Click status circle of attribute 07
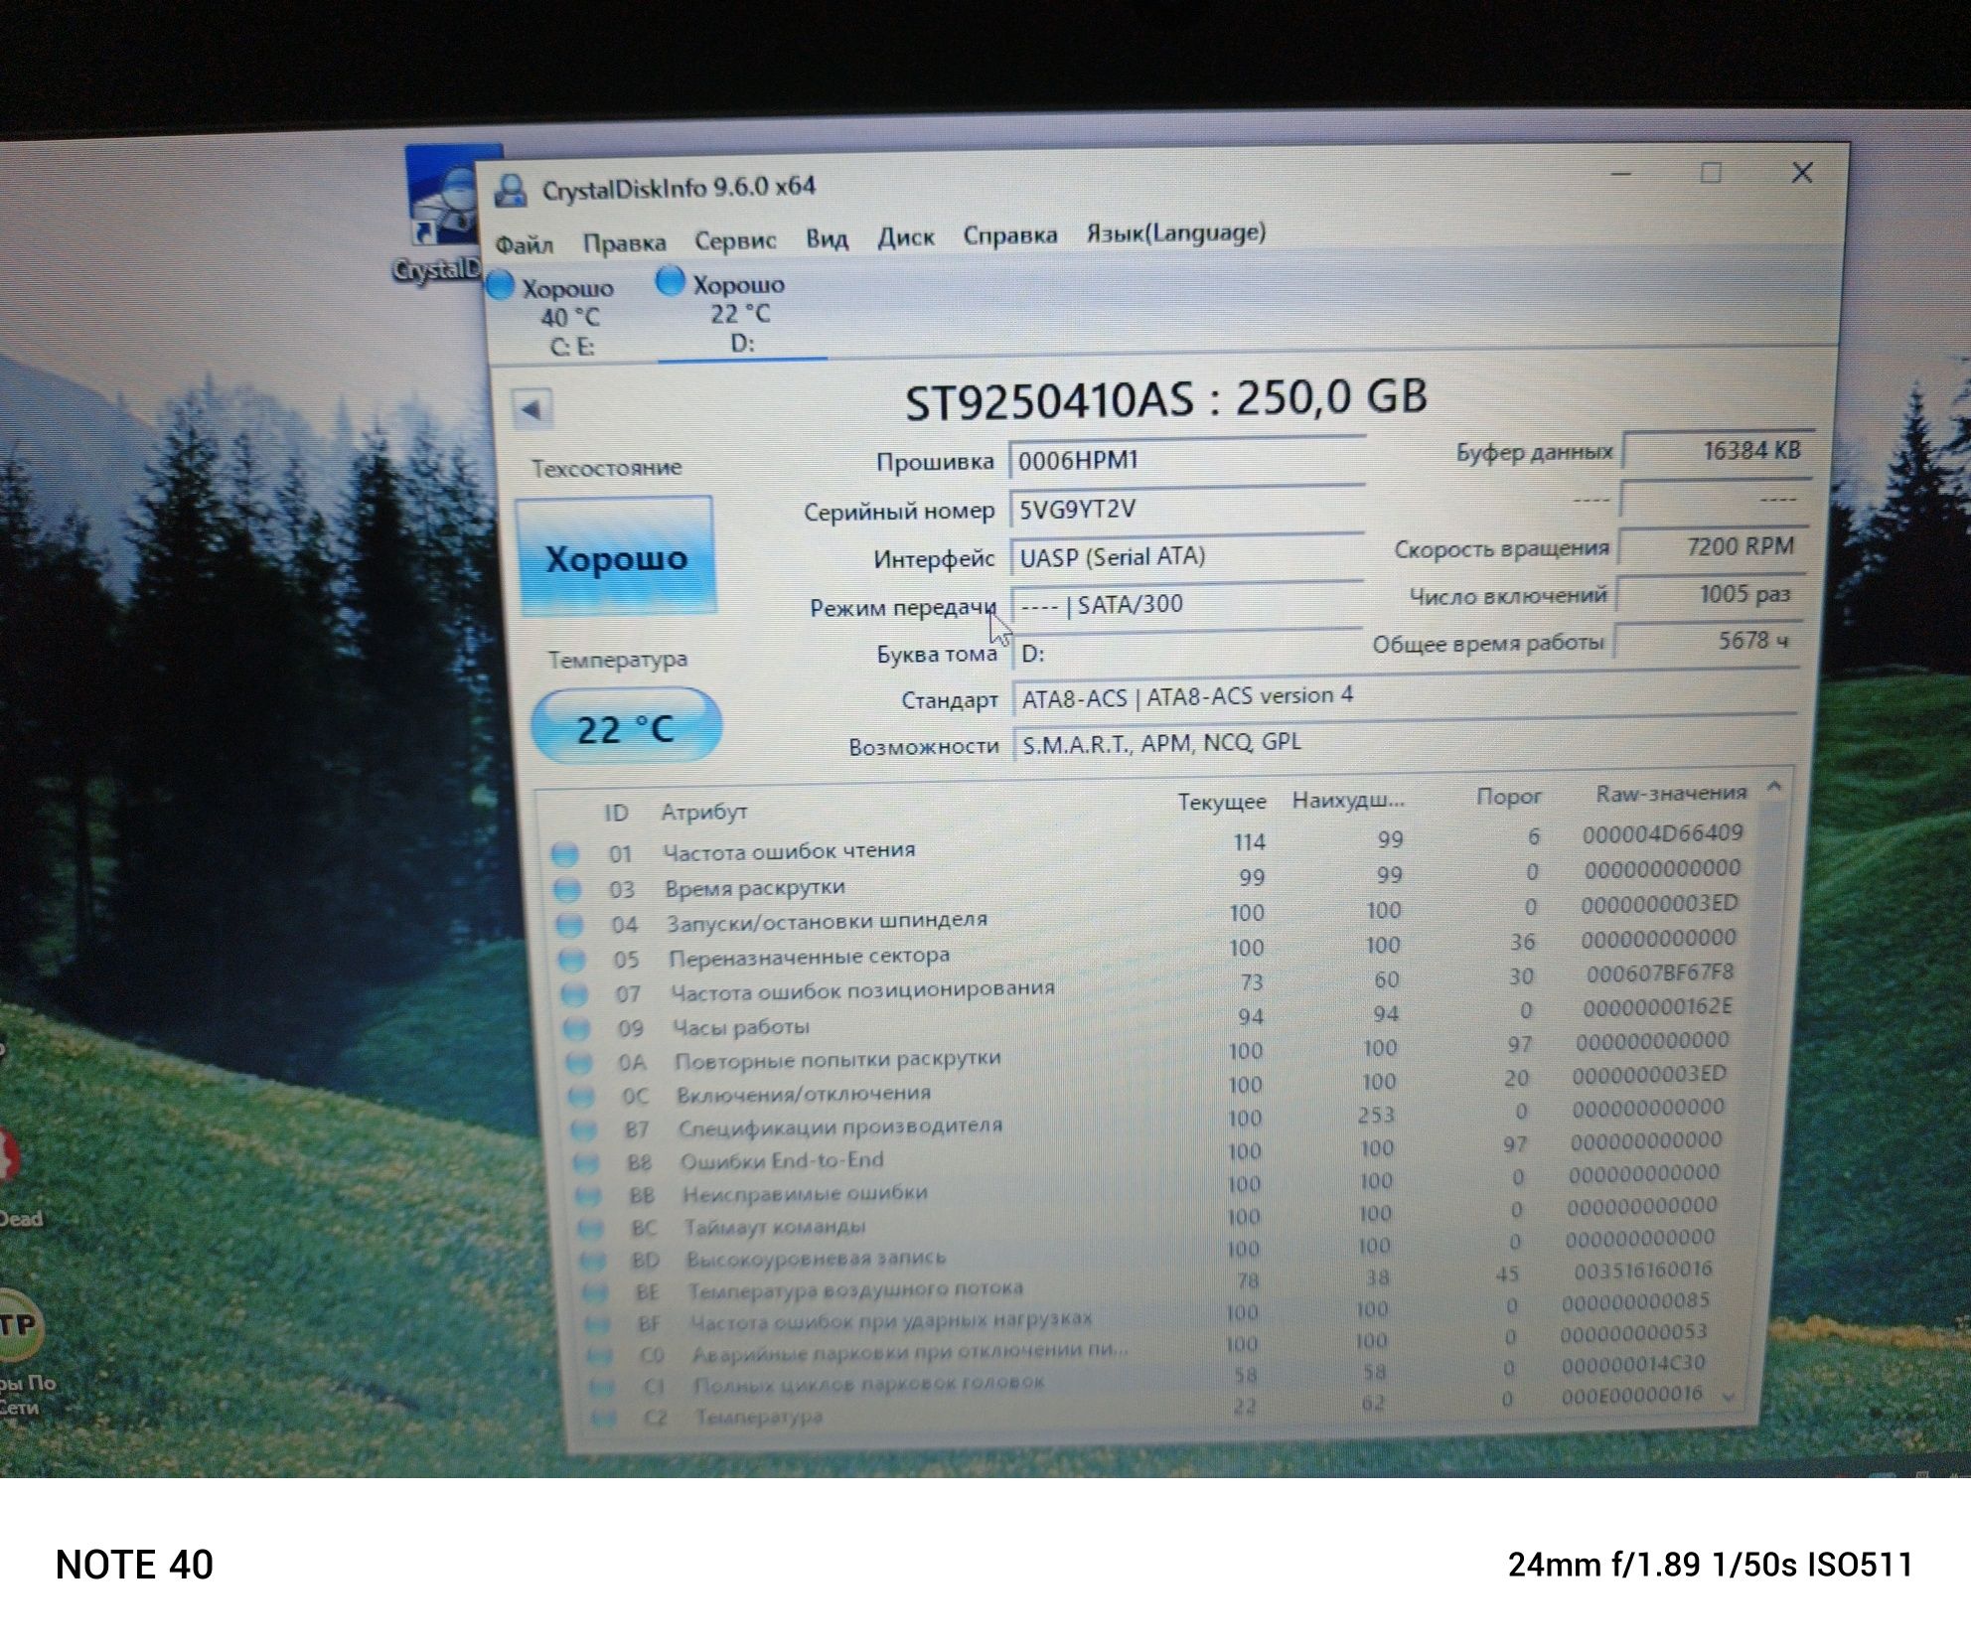The image size is (1971, 1652). click(573, 994)
